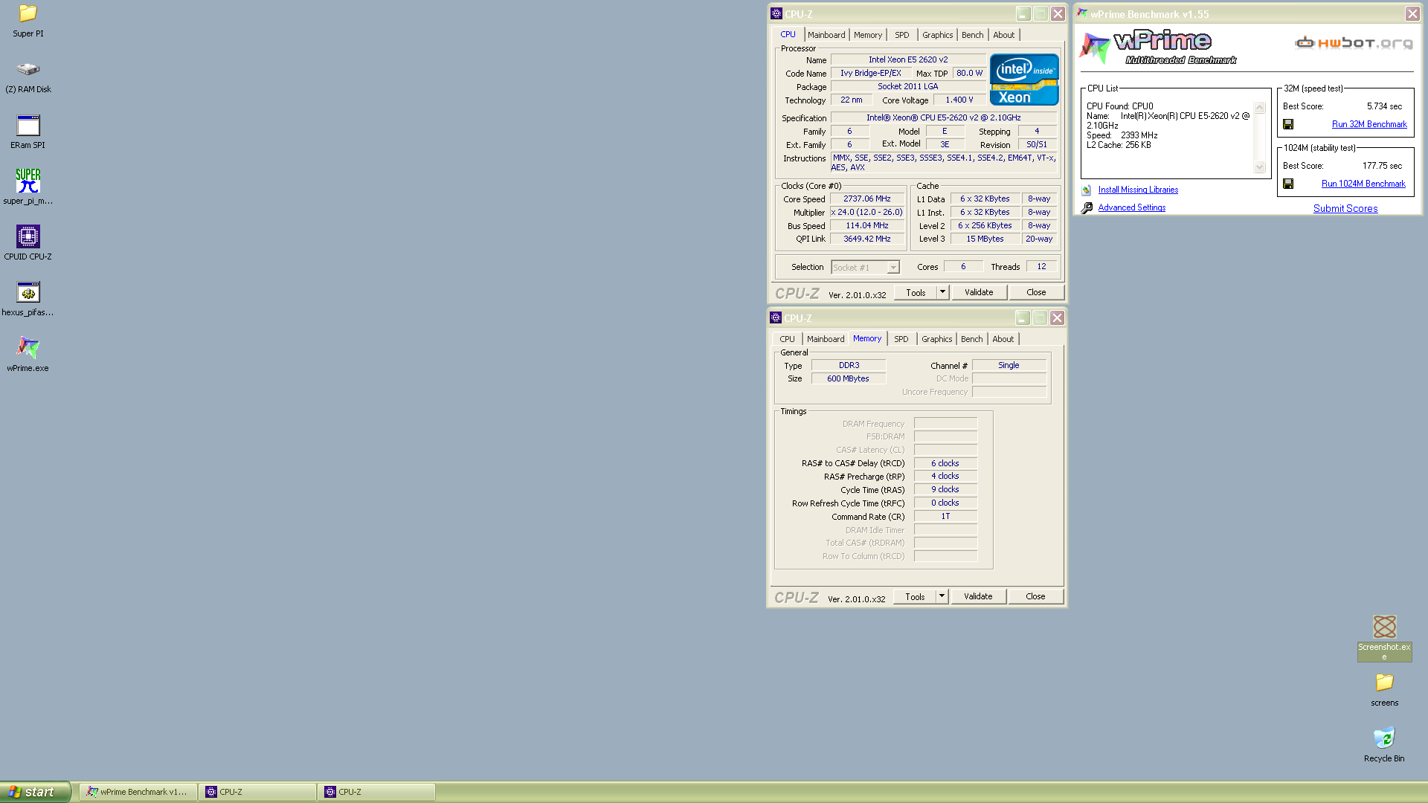The image size is (1428, 803).
Task: Click the Specification field Xeon E5-2620 v2
Action: click(x=943, y=117)
